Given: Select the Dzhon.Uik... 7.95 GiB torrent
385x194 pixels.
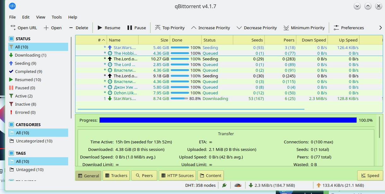Looking at the screenshot, I should pyautogui.click(x=229, y=93).
